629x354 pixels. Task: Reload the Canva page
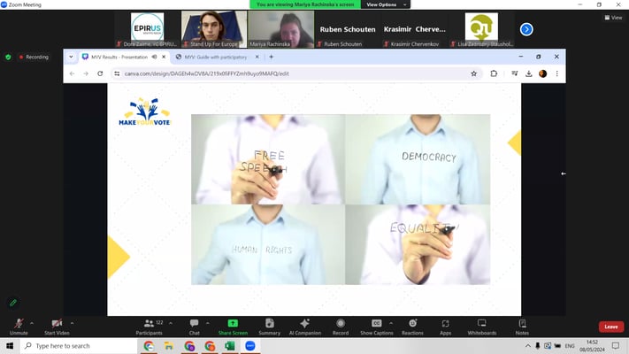pos(100,73)
